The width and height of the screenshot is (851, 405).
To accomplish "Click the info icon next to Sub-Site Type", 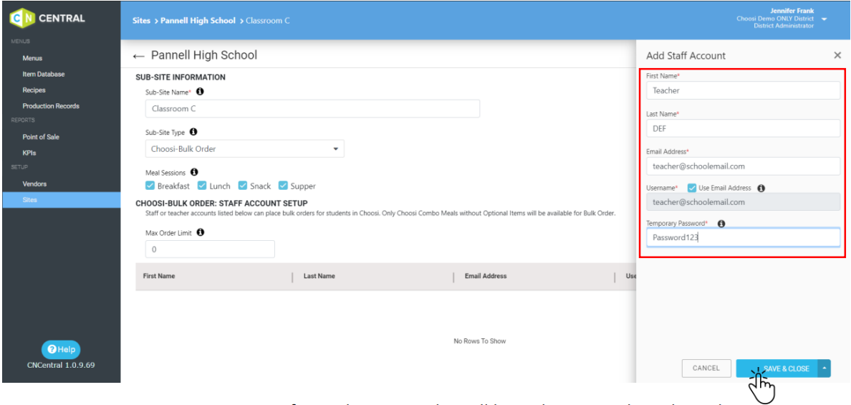I will 193,132.
